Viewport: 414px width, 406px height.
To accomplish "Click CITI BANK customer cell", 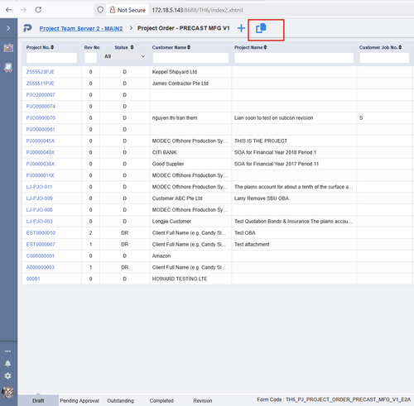I will click(190, 152).
